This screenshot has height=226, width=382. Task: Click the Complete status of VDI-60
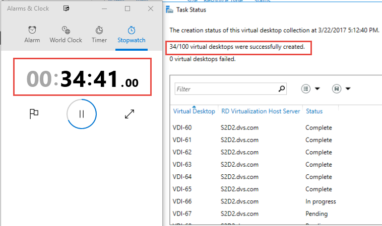tap(319, 128)
